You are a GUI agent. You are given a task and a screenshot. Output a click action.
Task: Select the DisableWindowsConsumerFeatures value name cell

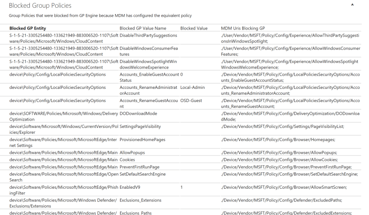pyautogui.click(x=148, y=51)
